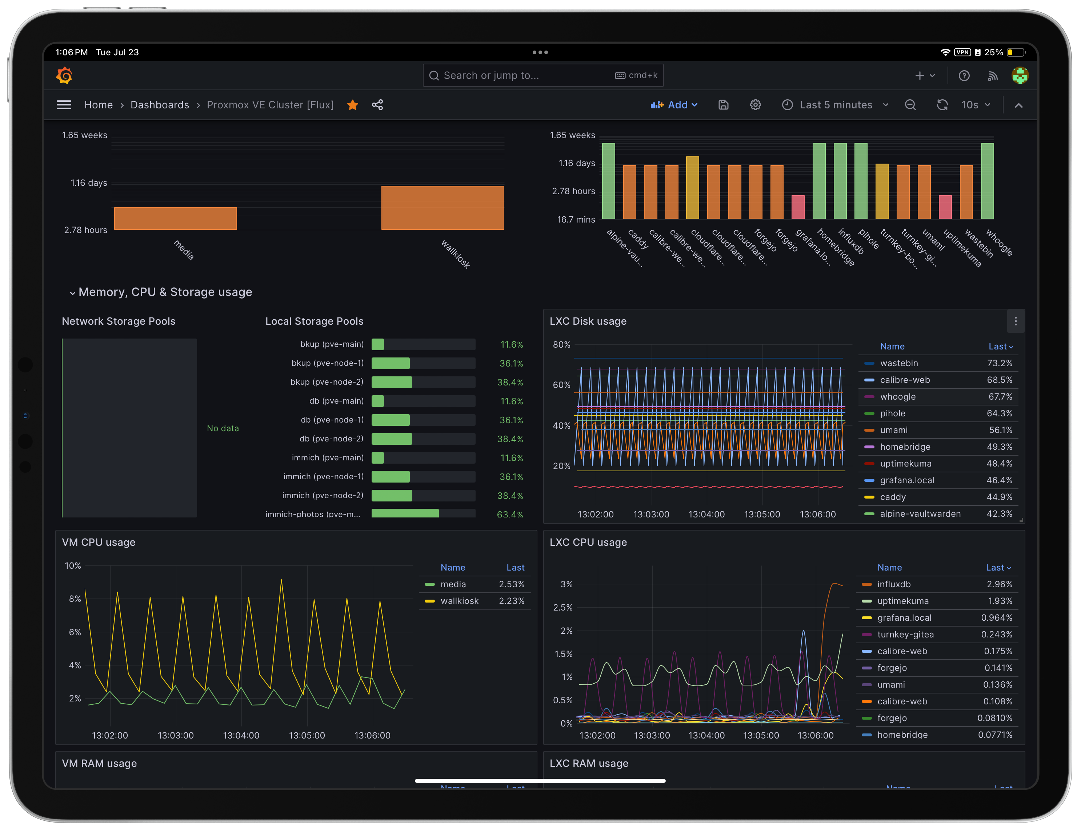Image resolution: width=1081 pixels, height=832 pixels.
Task: Open the help question mark menu
Action: [964, 76]
